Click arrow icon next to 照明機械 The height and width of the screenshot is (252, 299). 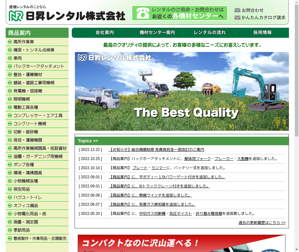[x=10, y=99]
